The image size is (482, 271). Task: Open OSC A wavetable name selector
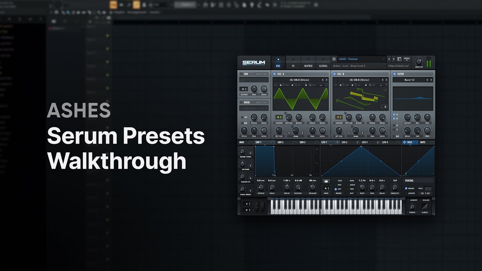tap(299, 80)
